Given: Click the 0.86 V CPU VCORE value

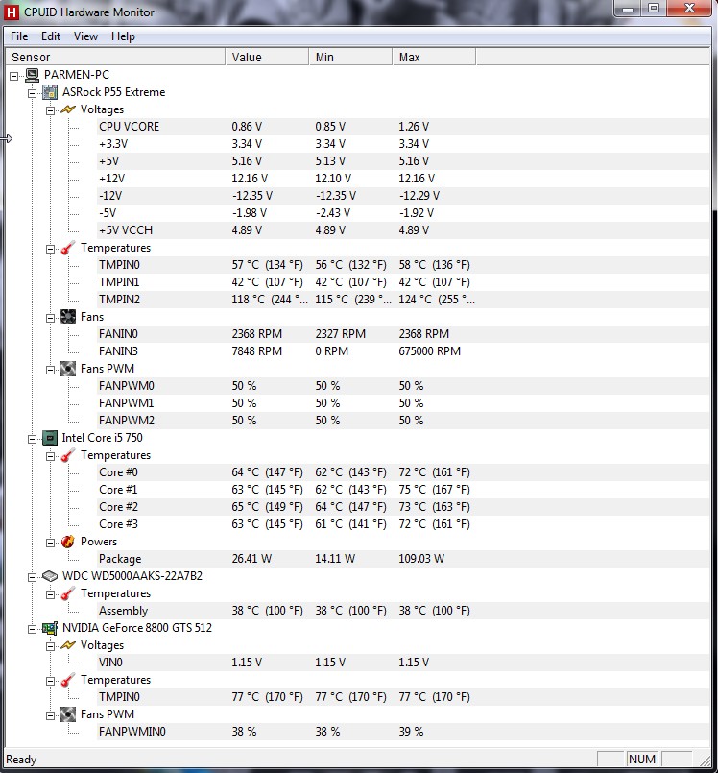Looking at the screenshot, I should (247, 127).
